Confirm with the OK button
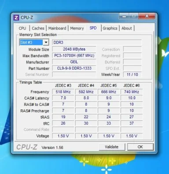 [140, 147]
